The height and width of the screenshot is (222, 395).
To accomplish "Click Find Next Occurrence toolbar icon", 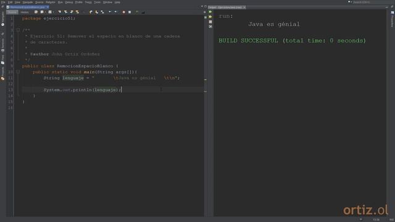I will [x=72, y=12].
